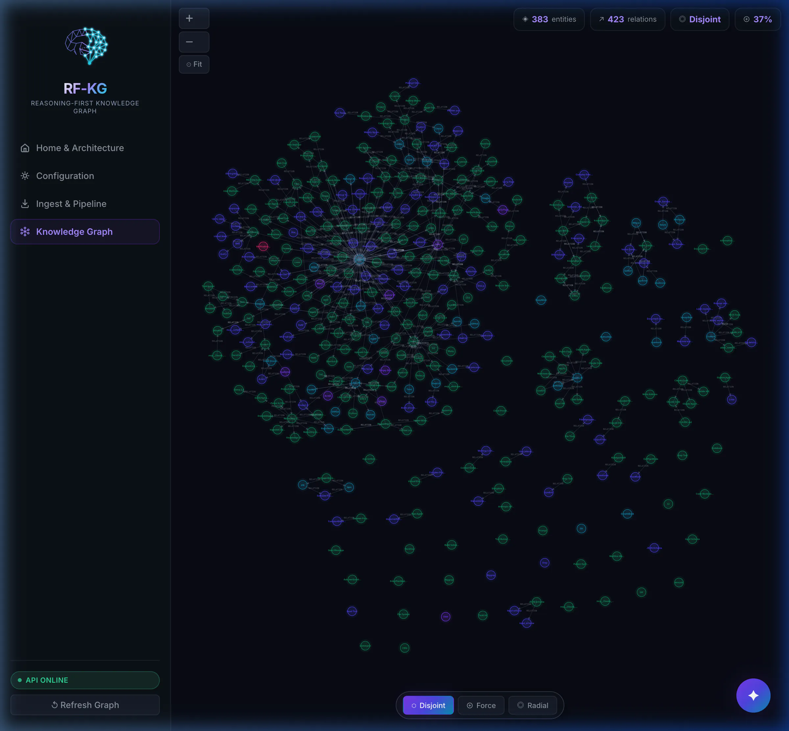The image size is (789, 731).
Task: Switch layout to Radial mode
Action: point(533,705)
